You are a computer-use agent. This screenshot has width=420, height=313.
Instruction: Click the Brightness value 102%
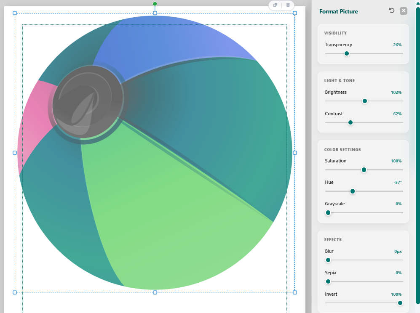coord(396,92)
